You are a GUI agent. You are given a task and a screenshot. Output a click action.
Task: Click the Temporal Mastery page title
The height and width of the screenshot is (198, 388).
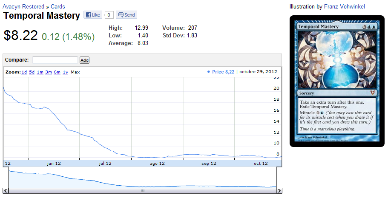click(x=41, y=16)
